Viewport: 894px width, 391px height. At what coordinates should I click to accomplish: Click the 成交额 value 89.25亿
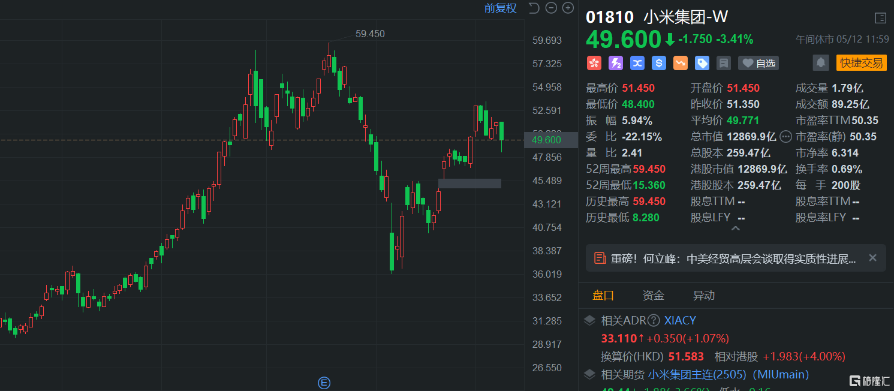point(850,104)
